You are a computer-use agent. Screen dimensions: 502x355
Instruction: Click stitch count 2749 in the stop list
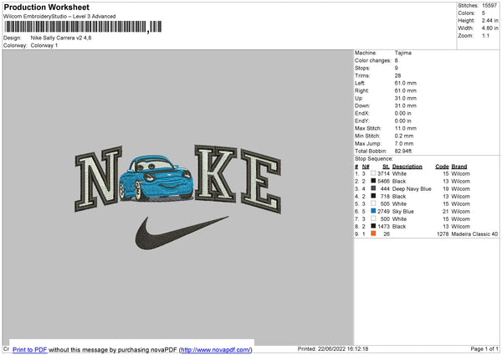(x=383, y=211)
